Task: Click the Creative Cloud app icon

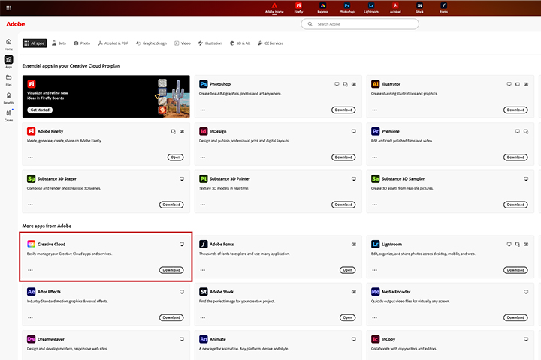Action: point(31,244)
